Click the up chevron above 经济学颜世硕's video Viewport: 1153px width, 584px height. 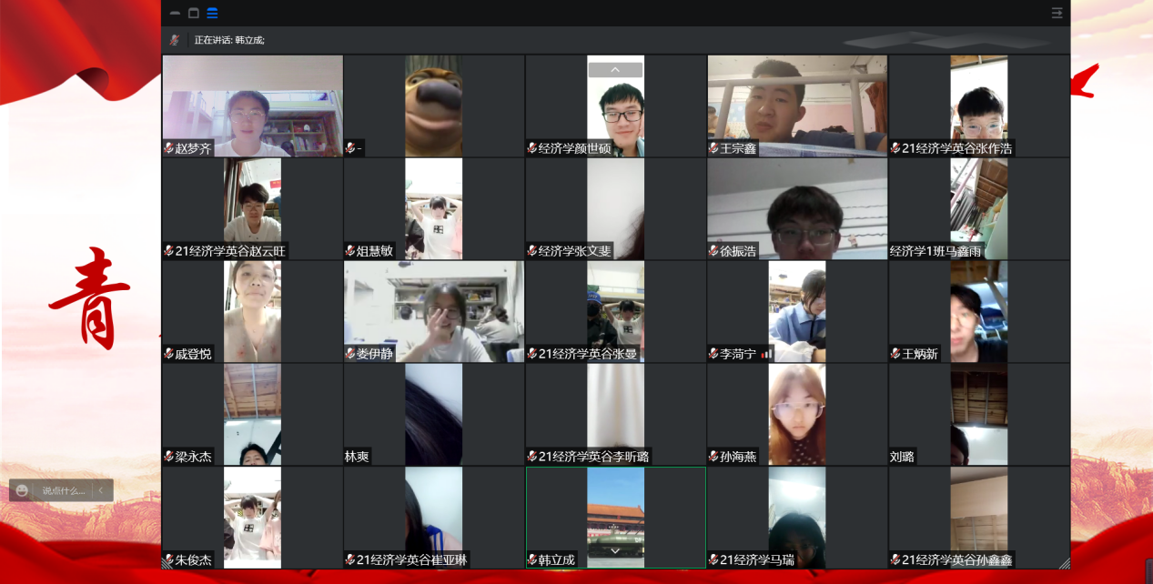point(614,70)
